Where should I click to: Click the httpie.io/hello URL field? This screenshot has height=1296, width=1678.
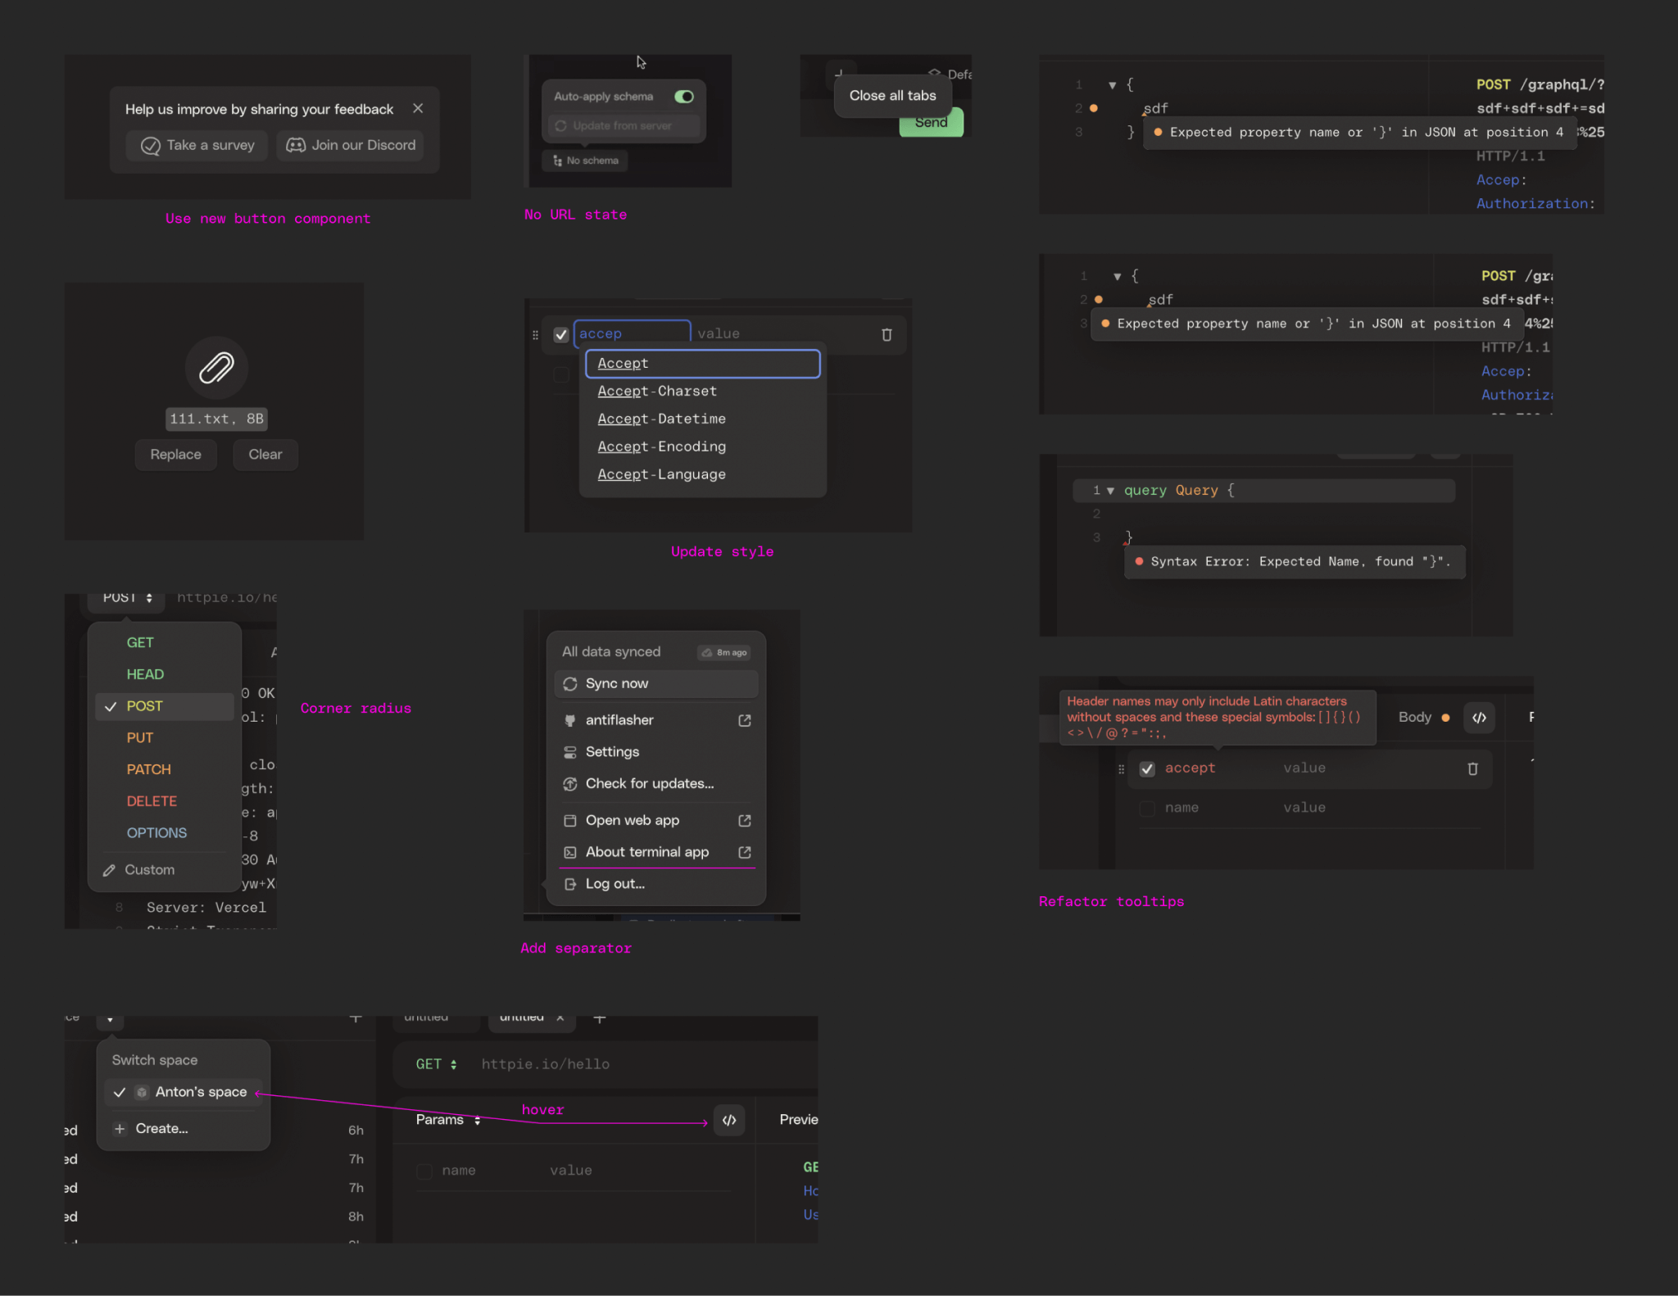[x=546, y=1064]
